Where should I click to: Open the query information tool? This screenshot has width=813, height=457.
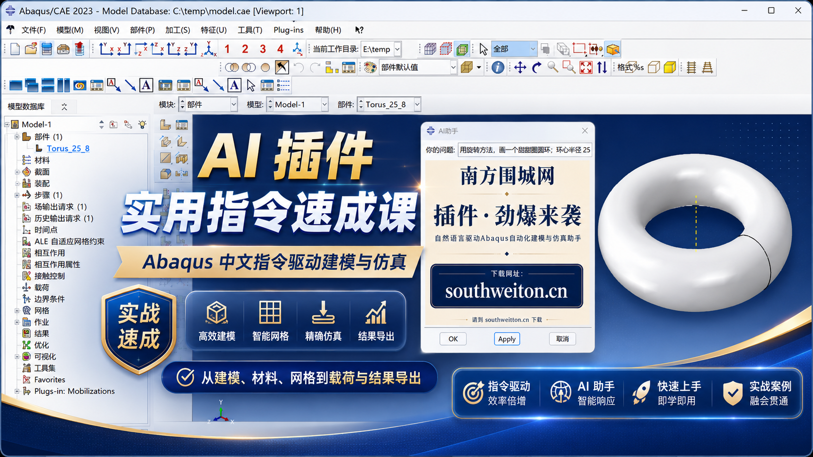[x=497, y=68]
